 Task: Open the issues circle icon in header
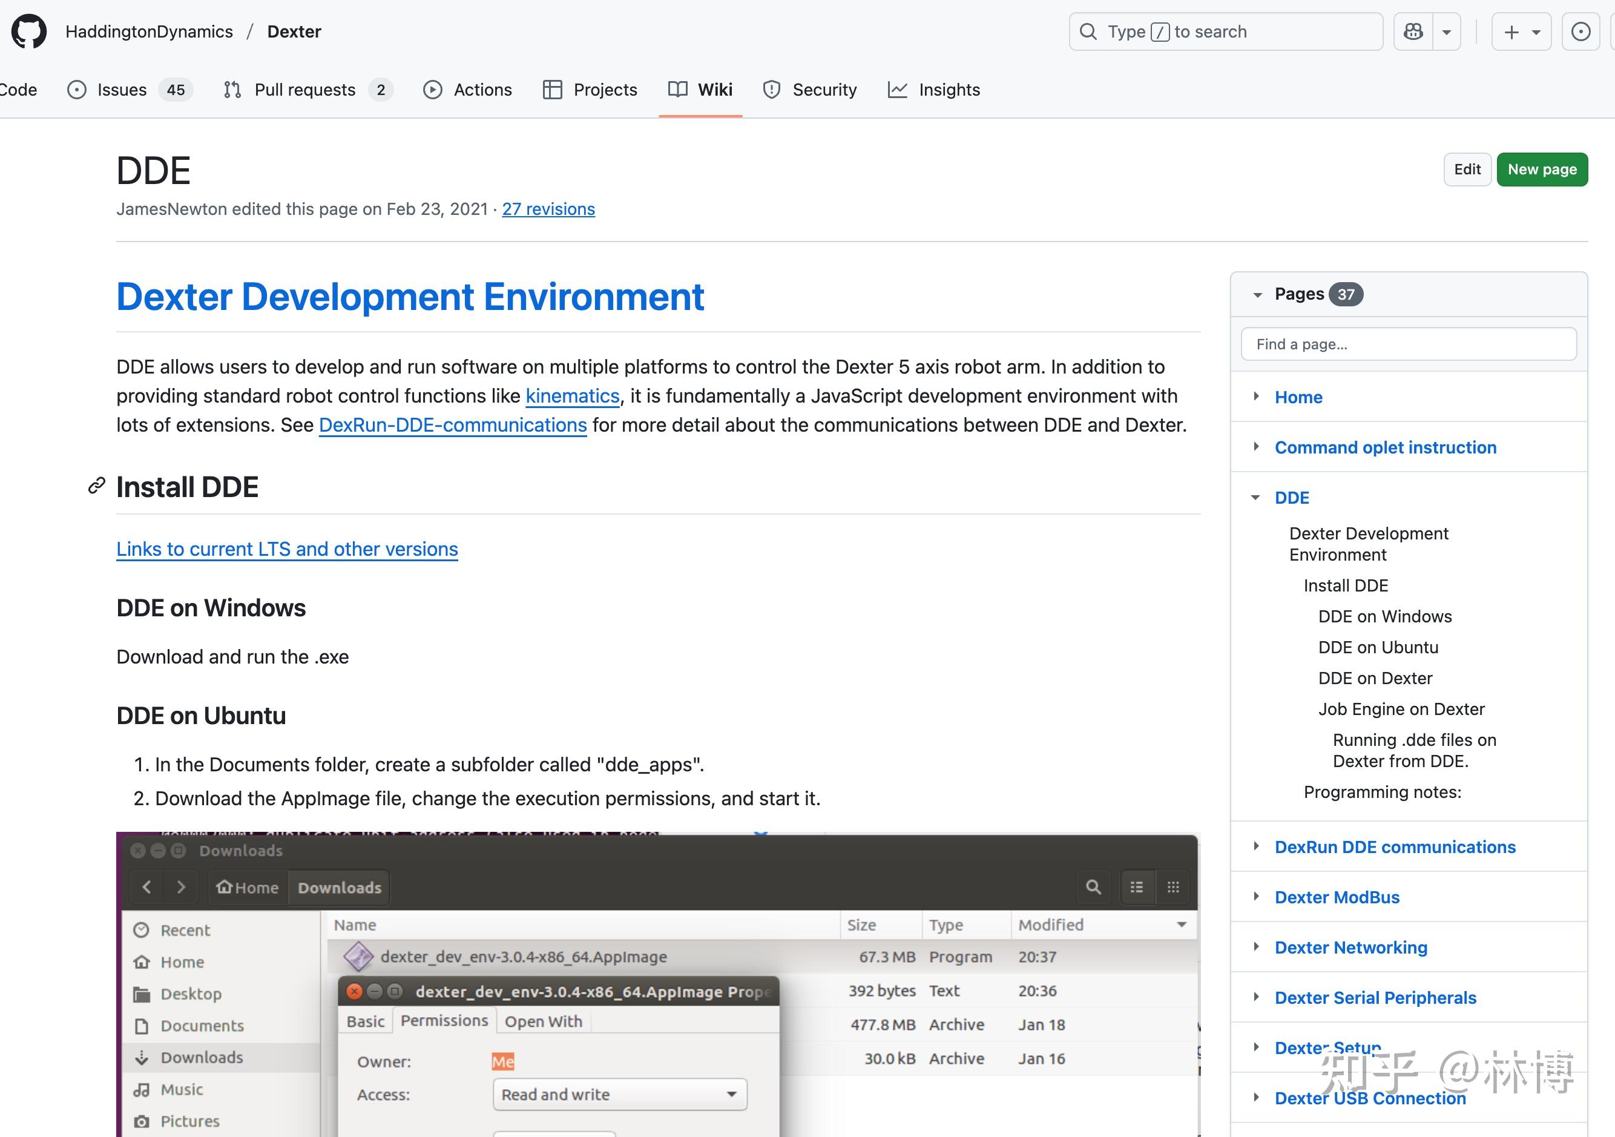(1580, 31)
